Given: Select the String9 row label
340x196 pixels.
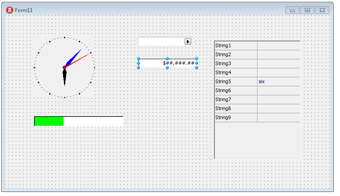Looking at the screenshot, I should [x=236, y=118].
